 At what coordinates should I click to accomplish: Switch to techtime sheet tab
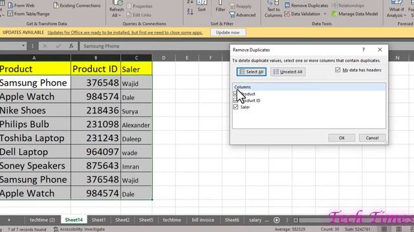172,220
